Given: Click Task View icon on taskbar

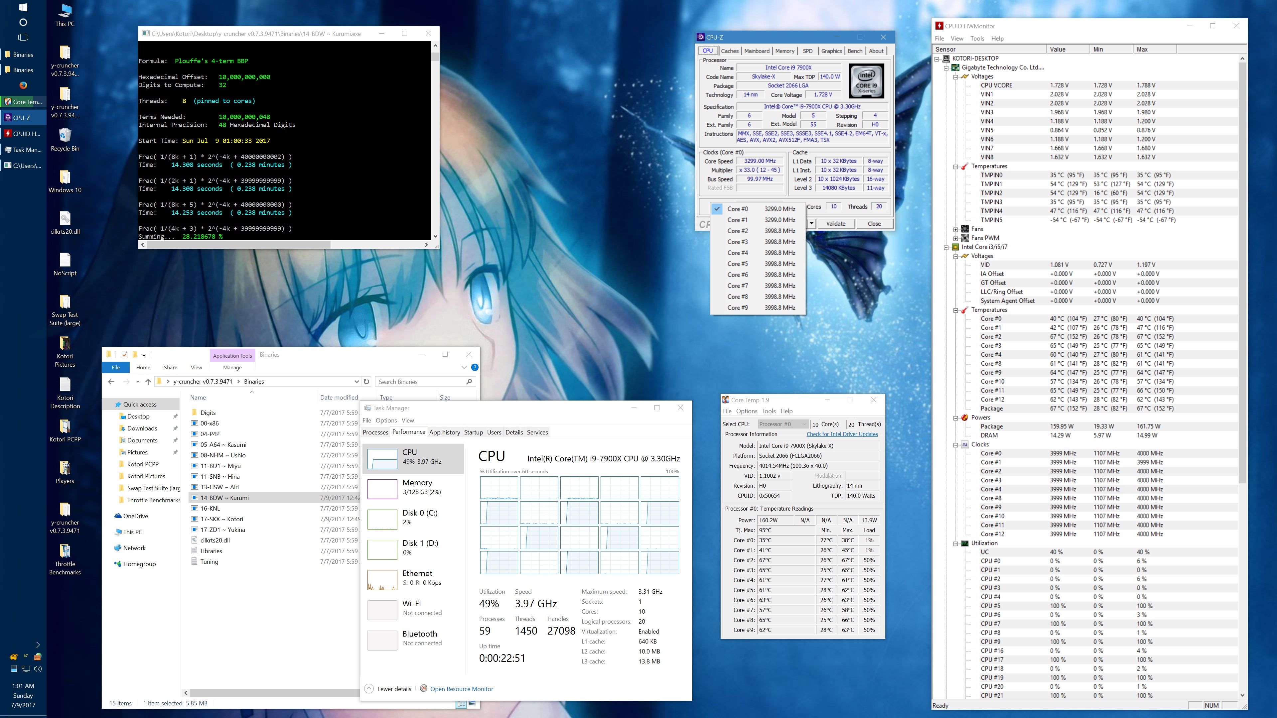Looking at the screenshot, I should click(x=23, y=37).
